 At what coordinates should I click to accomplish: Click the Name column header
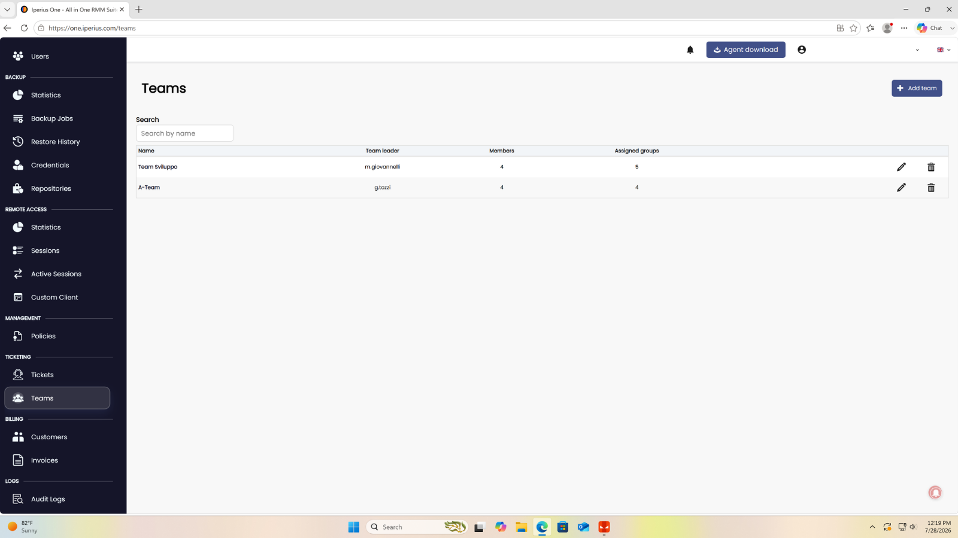coord(146,151)
